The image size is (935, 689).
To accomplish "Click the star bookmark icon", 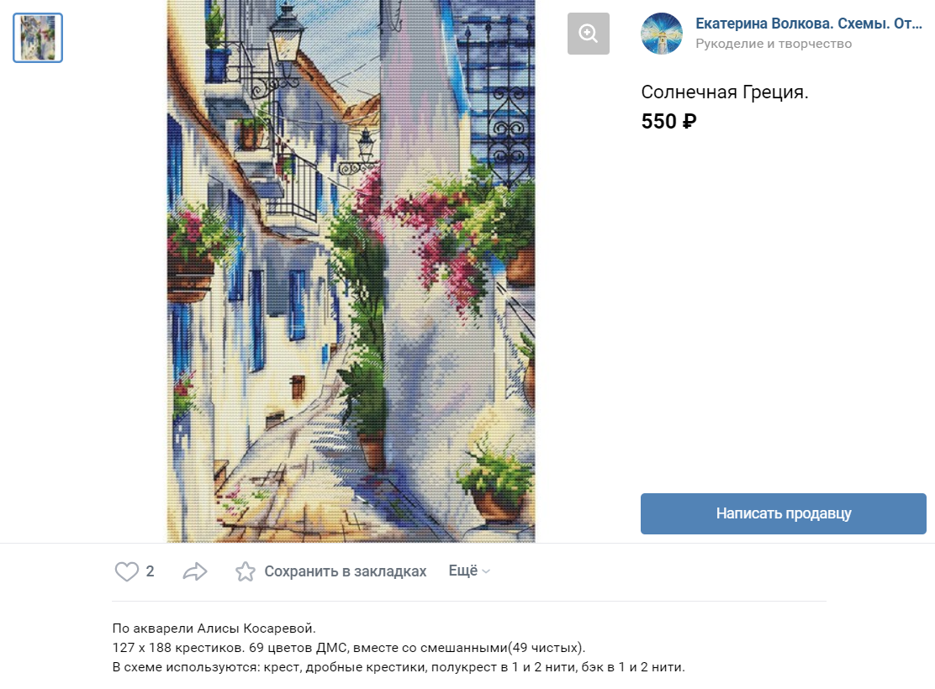I will click(x=245, y=571).
